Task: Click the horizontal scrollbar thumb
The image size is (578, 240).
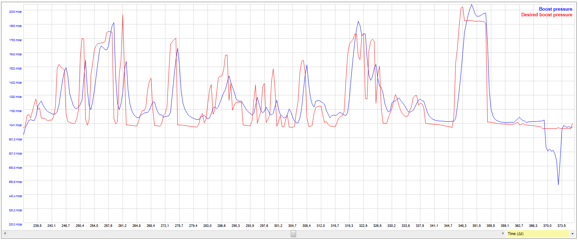Action: coord(293,234)
